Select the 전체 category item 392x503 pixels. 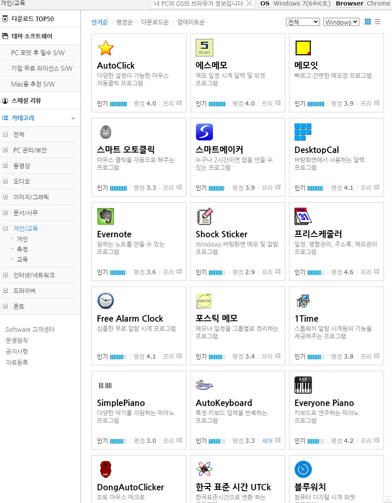19,134
